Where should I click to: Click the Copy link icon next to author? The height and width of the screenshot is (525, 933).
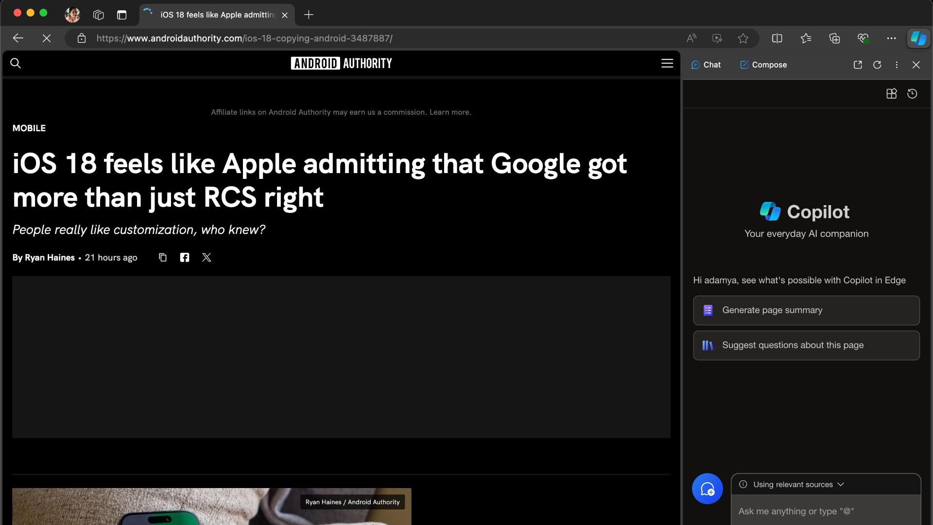(x=162, y=257)
